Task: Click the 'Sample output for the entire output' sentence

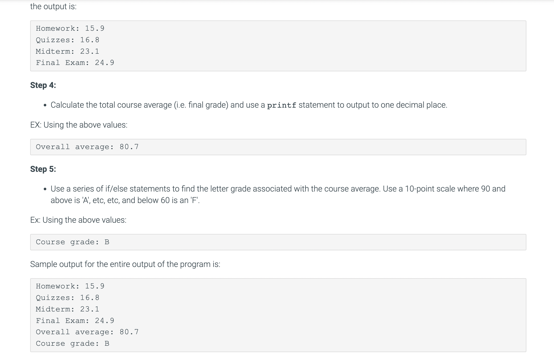Action: 125,264
